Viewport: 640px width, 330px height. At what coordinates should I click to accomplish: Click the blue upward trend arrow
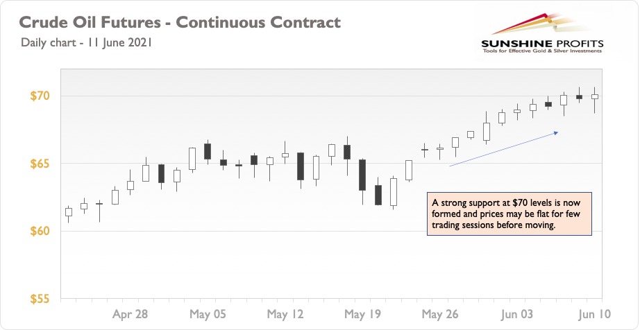[504, 148]
